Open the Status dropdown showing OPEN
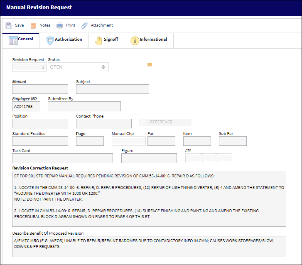Viewport: 302px width, 265px height. pos(78,67)
